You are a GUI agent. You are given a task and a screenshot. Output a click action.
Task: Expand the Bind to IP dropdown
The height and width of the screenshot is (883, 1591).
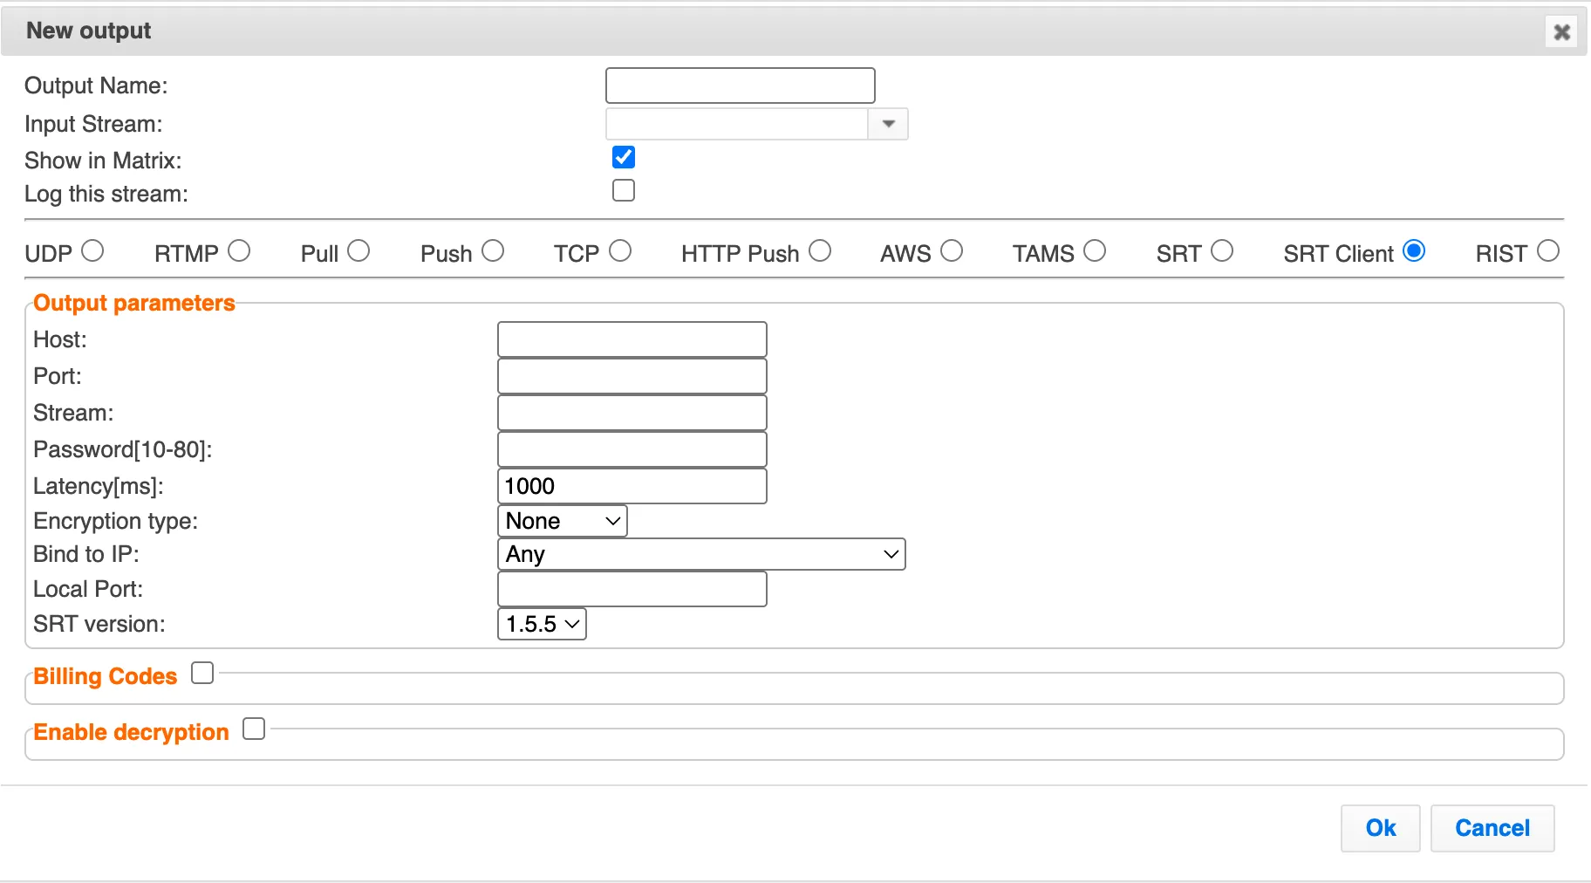pyautogui.click(x=701, y=554)
